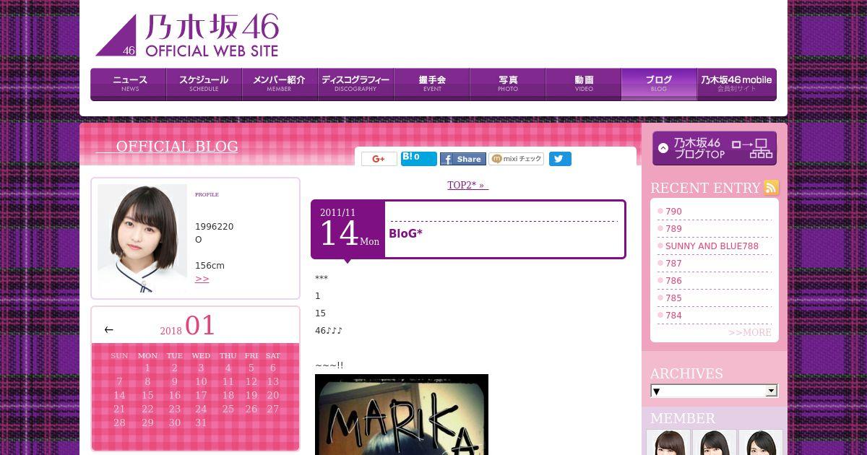
Task: Click third member thumbnail under MEMBER
Action: pyautogui.click(x=761, y=442)
